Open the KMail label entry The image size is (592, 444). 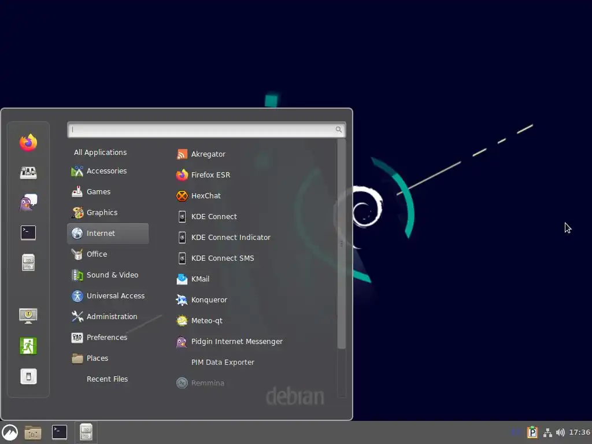pos(200,279)
